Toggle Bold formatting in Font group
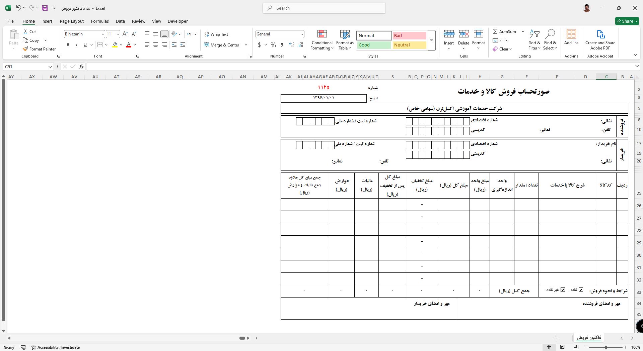The width and height of the screenshot is (643, 351). point(68,45)
